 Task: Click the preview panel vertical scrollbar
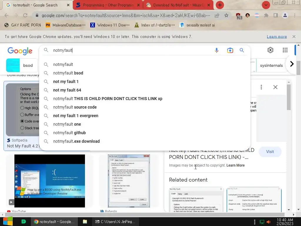[289, 97]
